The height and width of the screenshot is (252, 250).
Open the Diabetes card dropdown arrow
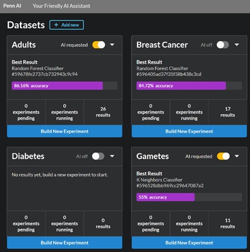point(112,156)
